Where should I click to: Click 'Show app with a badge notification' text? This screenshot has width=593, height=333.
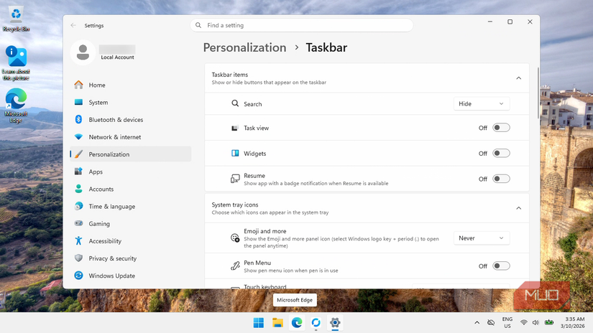tap(316, 183)
